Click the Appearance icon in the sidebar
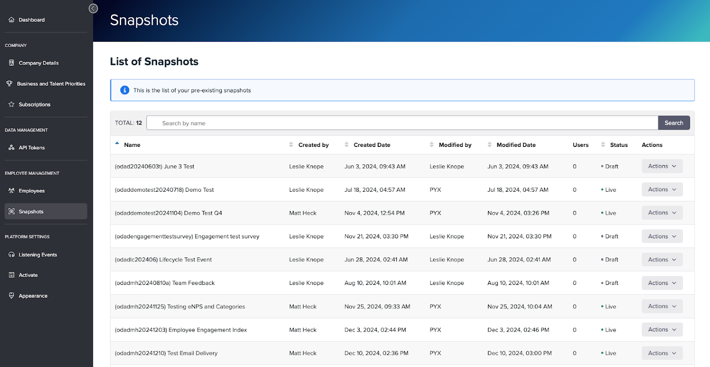Screen dimensions: 710x367 [x=12, y=296]
